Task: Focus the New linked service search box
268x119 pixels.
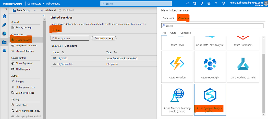Action: [x=212, y=26]
